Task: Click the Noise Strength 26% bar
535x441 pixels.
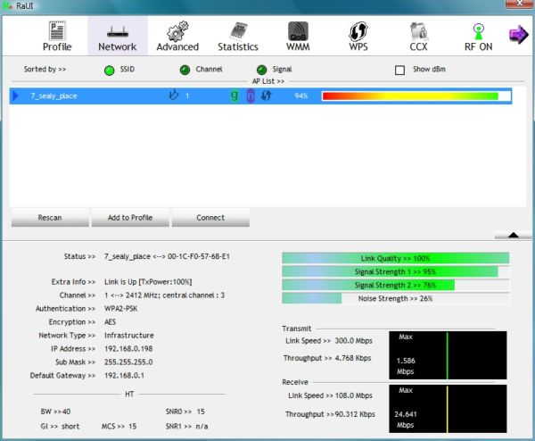Action: pos(395,298)
